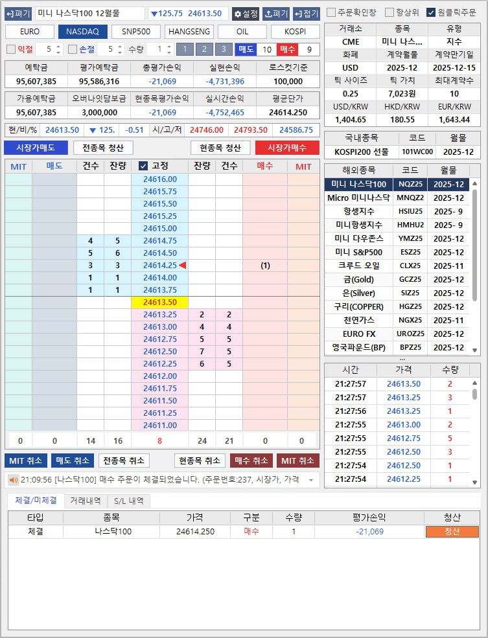
Task: Select the KOSPI200 선물 domestic row
Action: pyautogui.click(x=402, y=152)
